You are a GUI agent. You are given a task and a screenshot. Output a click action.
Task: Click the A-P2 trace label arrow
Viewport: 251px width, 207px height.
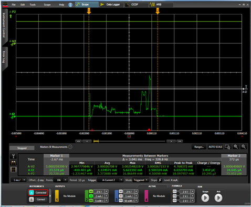point(11,16)
